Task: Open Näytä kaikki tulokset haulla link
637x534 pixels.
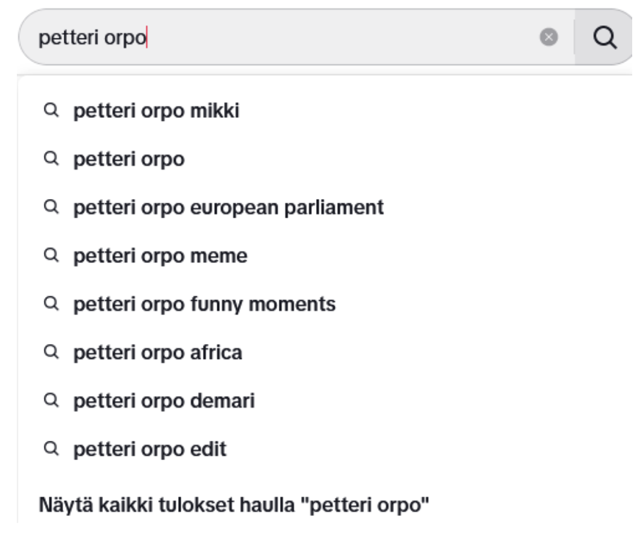Action: click(x=234, y=505)
